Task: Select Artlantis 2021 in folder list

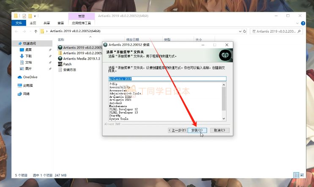Action: (x=120, y=99)
